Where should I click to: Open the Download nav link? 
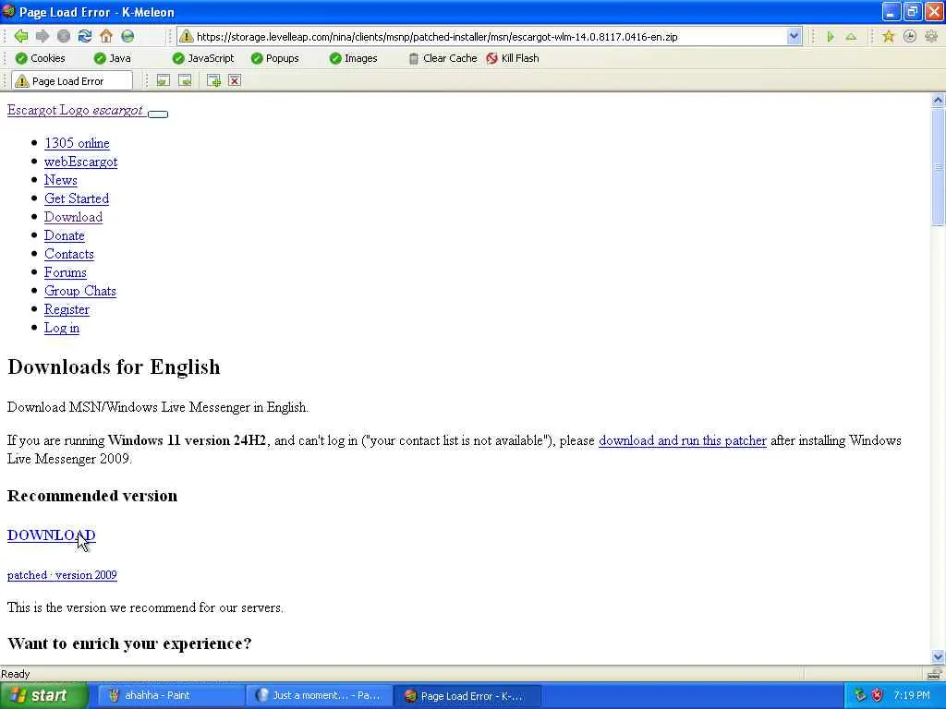[74, 217]
